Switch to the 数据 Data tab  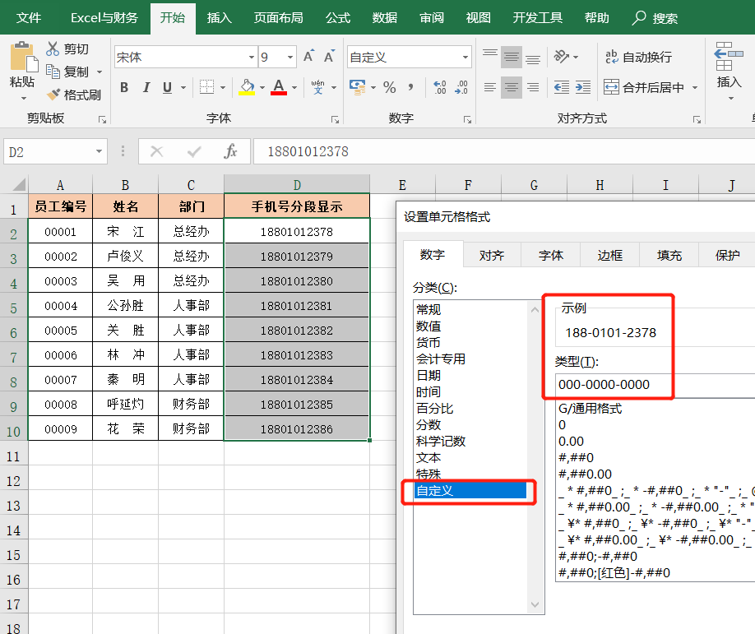[384, 18]
